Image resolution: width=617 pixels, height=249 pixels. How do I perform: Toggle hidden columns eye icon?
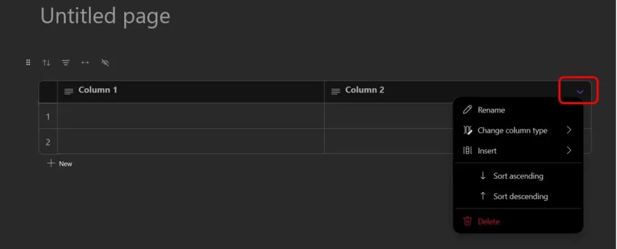tap(105, 63)
